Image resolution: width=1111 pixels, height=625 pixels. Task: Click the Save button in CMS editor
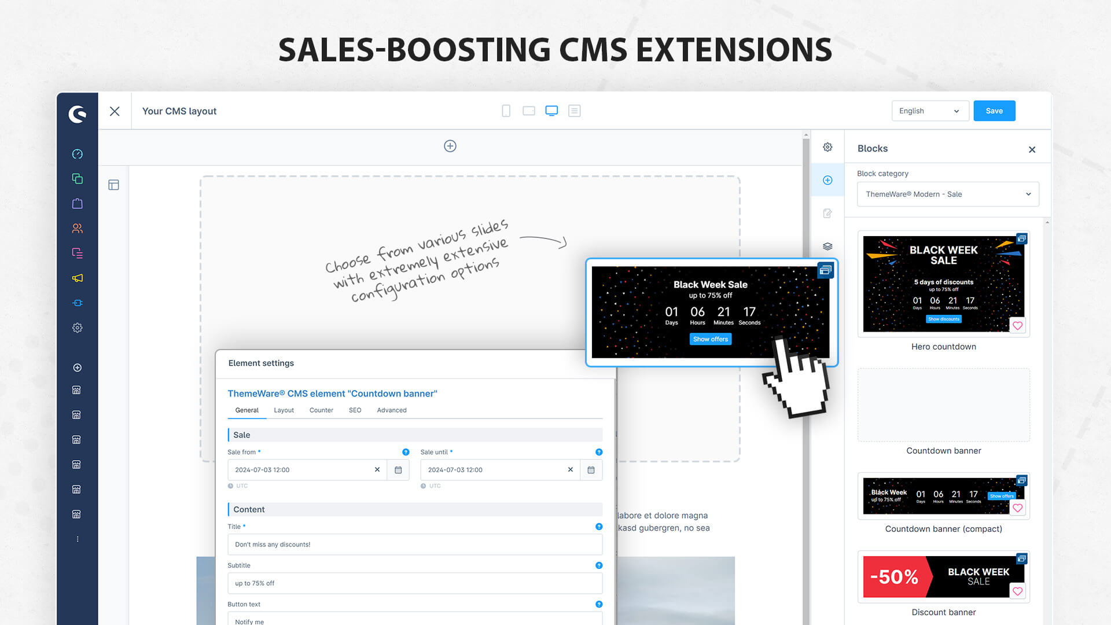coord(995,111)
